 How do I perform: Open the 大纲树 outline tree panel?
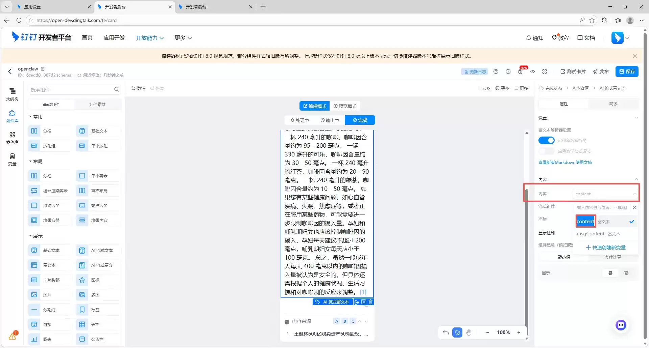12,94
